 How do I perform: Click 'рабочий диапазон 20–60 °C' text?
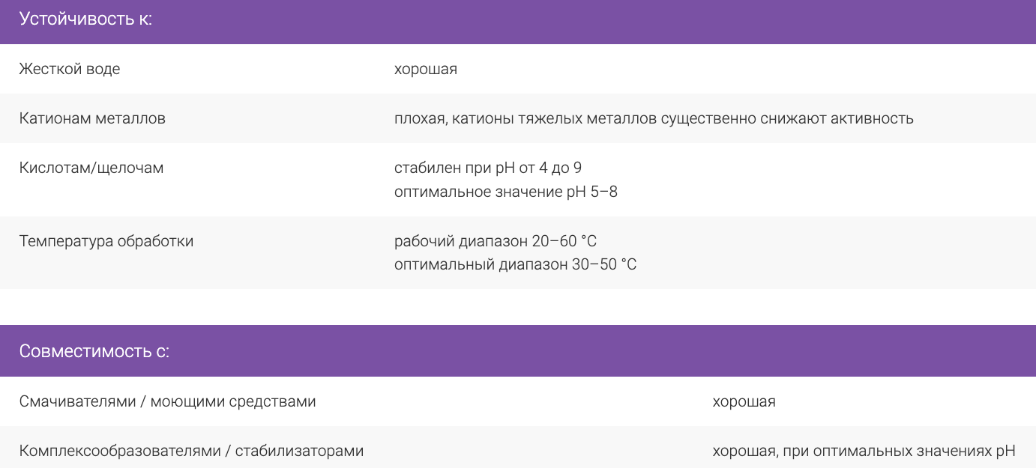pyautogui.click(x=496, y=241)
